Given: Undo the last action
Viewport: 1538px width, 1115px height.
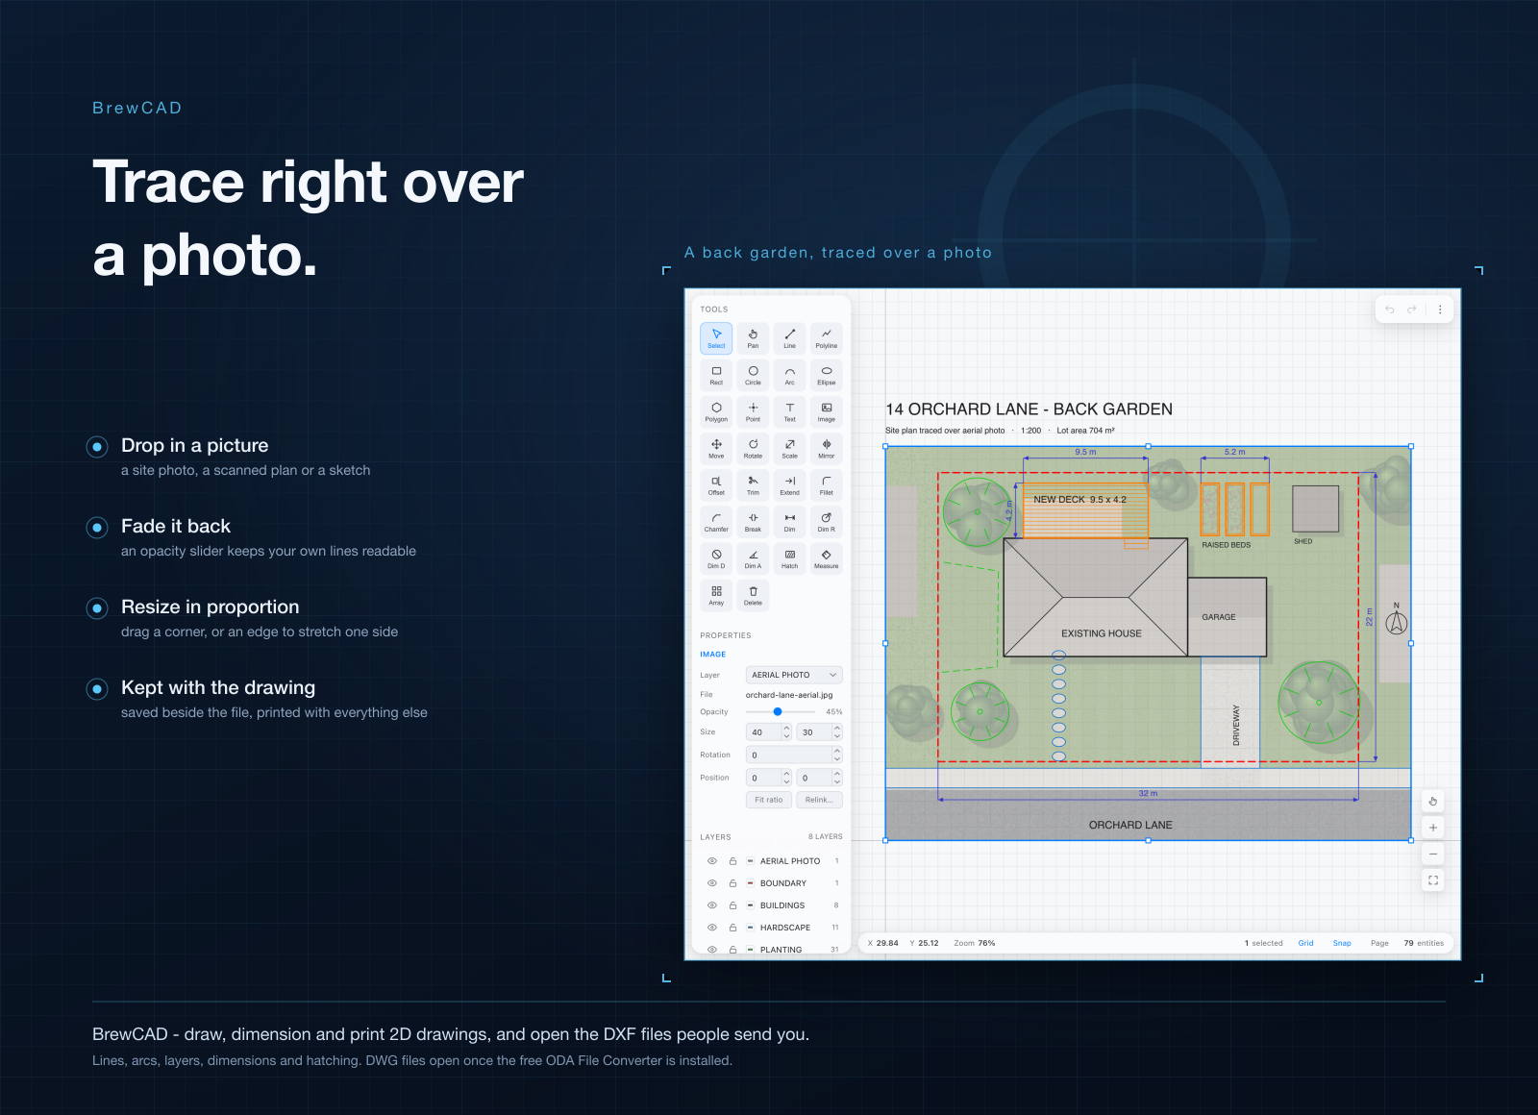Looking at the screenshot, I should [x=1389, y=310].
